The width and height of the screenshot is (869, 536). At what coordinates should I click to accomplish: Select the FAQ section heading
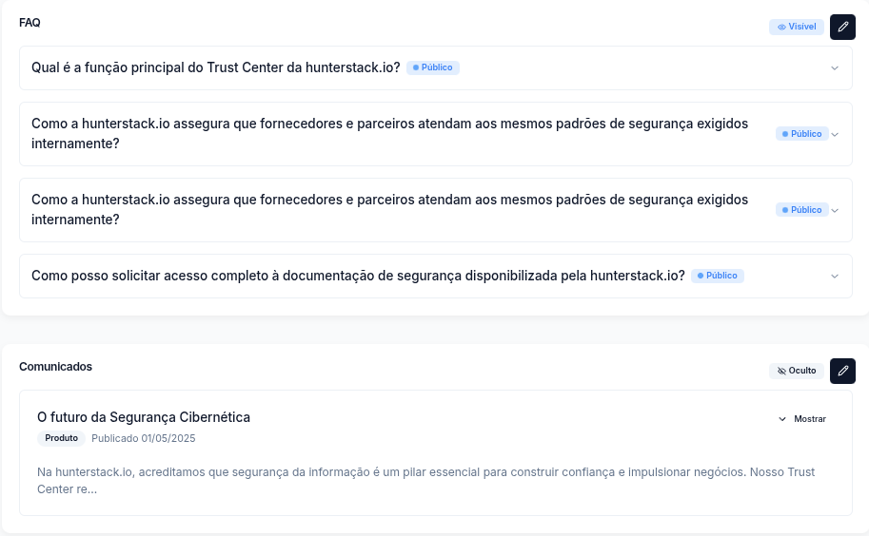coord(30,23)
